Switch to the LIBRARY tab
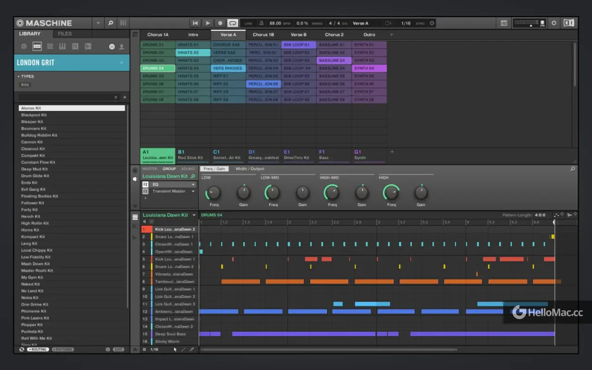Viewport: 592px width, 370px height. (x=30, y=34)
